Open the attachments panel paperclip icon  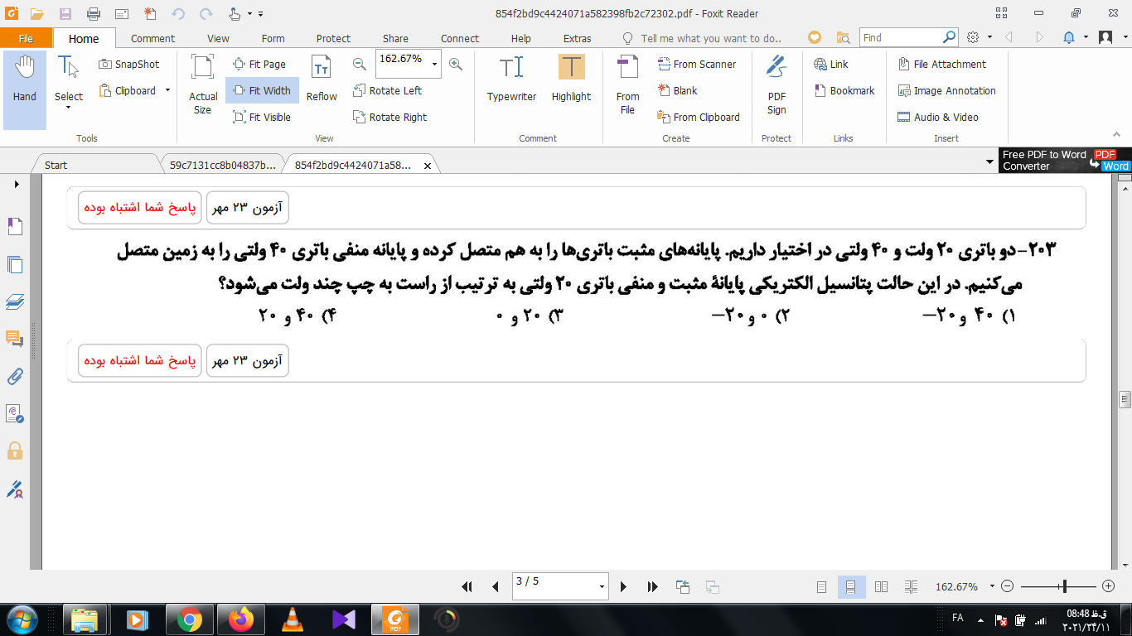pyautogui.click(x=14, y=377)
